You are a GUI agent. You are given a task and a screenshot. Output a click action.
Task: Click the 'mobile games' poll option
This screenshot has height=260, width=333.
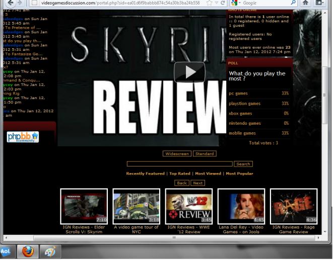click(242, 133)
